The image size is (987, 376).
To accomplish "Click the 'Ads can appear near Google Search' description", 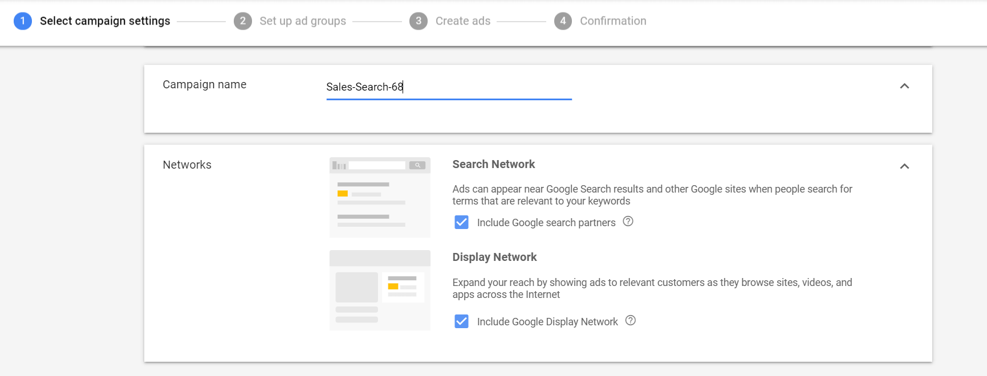I will pyautogui.click(x=652, y=195).
